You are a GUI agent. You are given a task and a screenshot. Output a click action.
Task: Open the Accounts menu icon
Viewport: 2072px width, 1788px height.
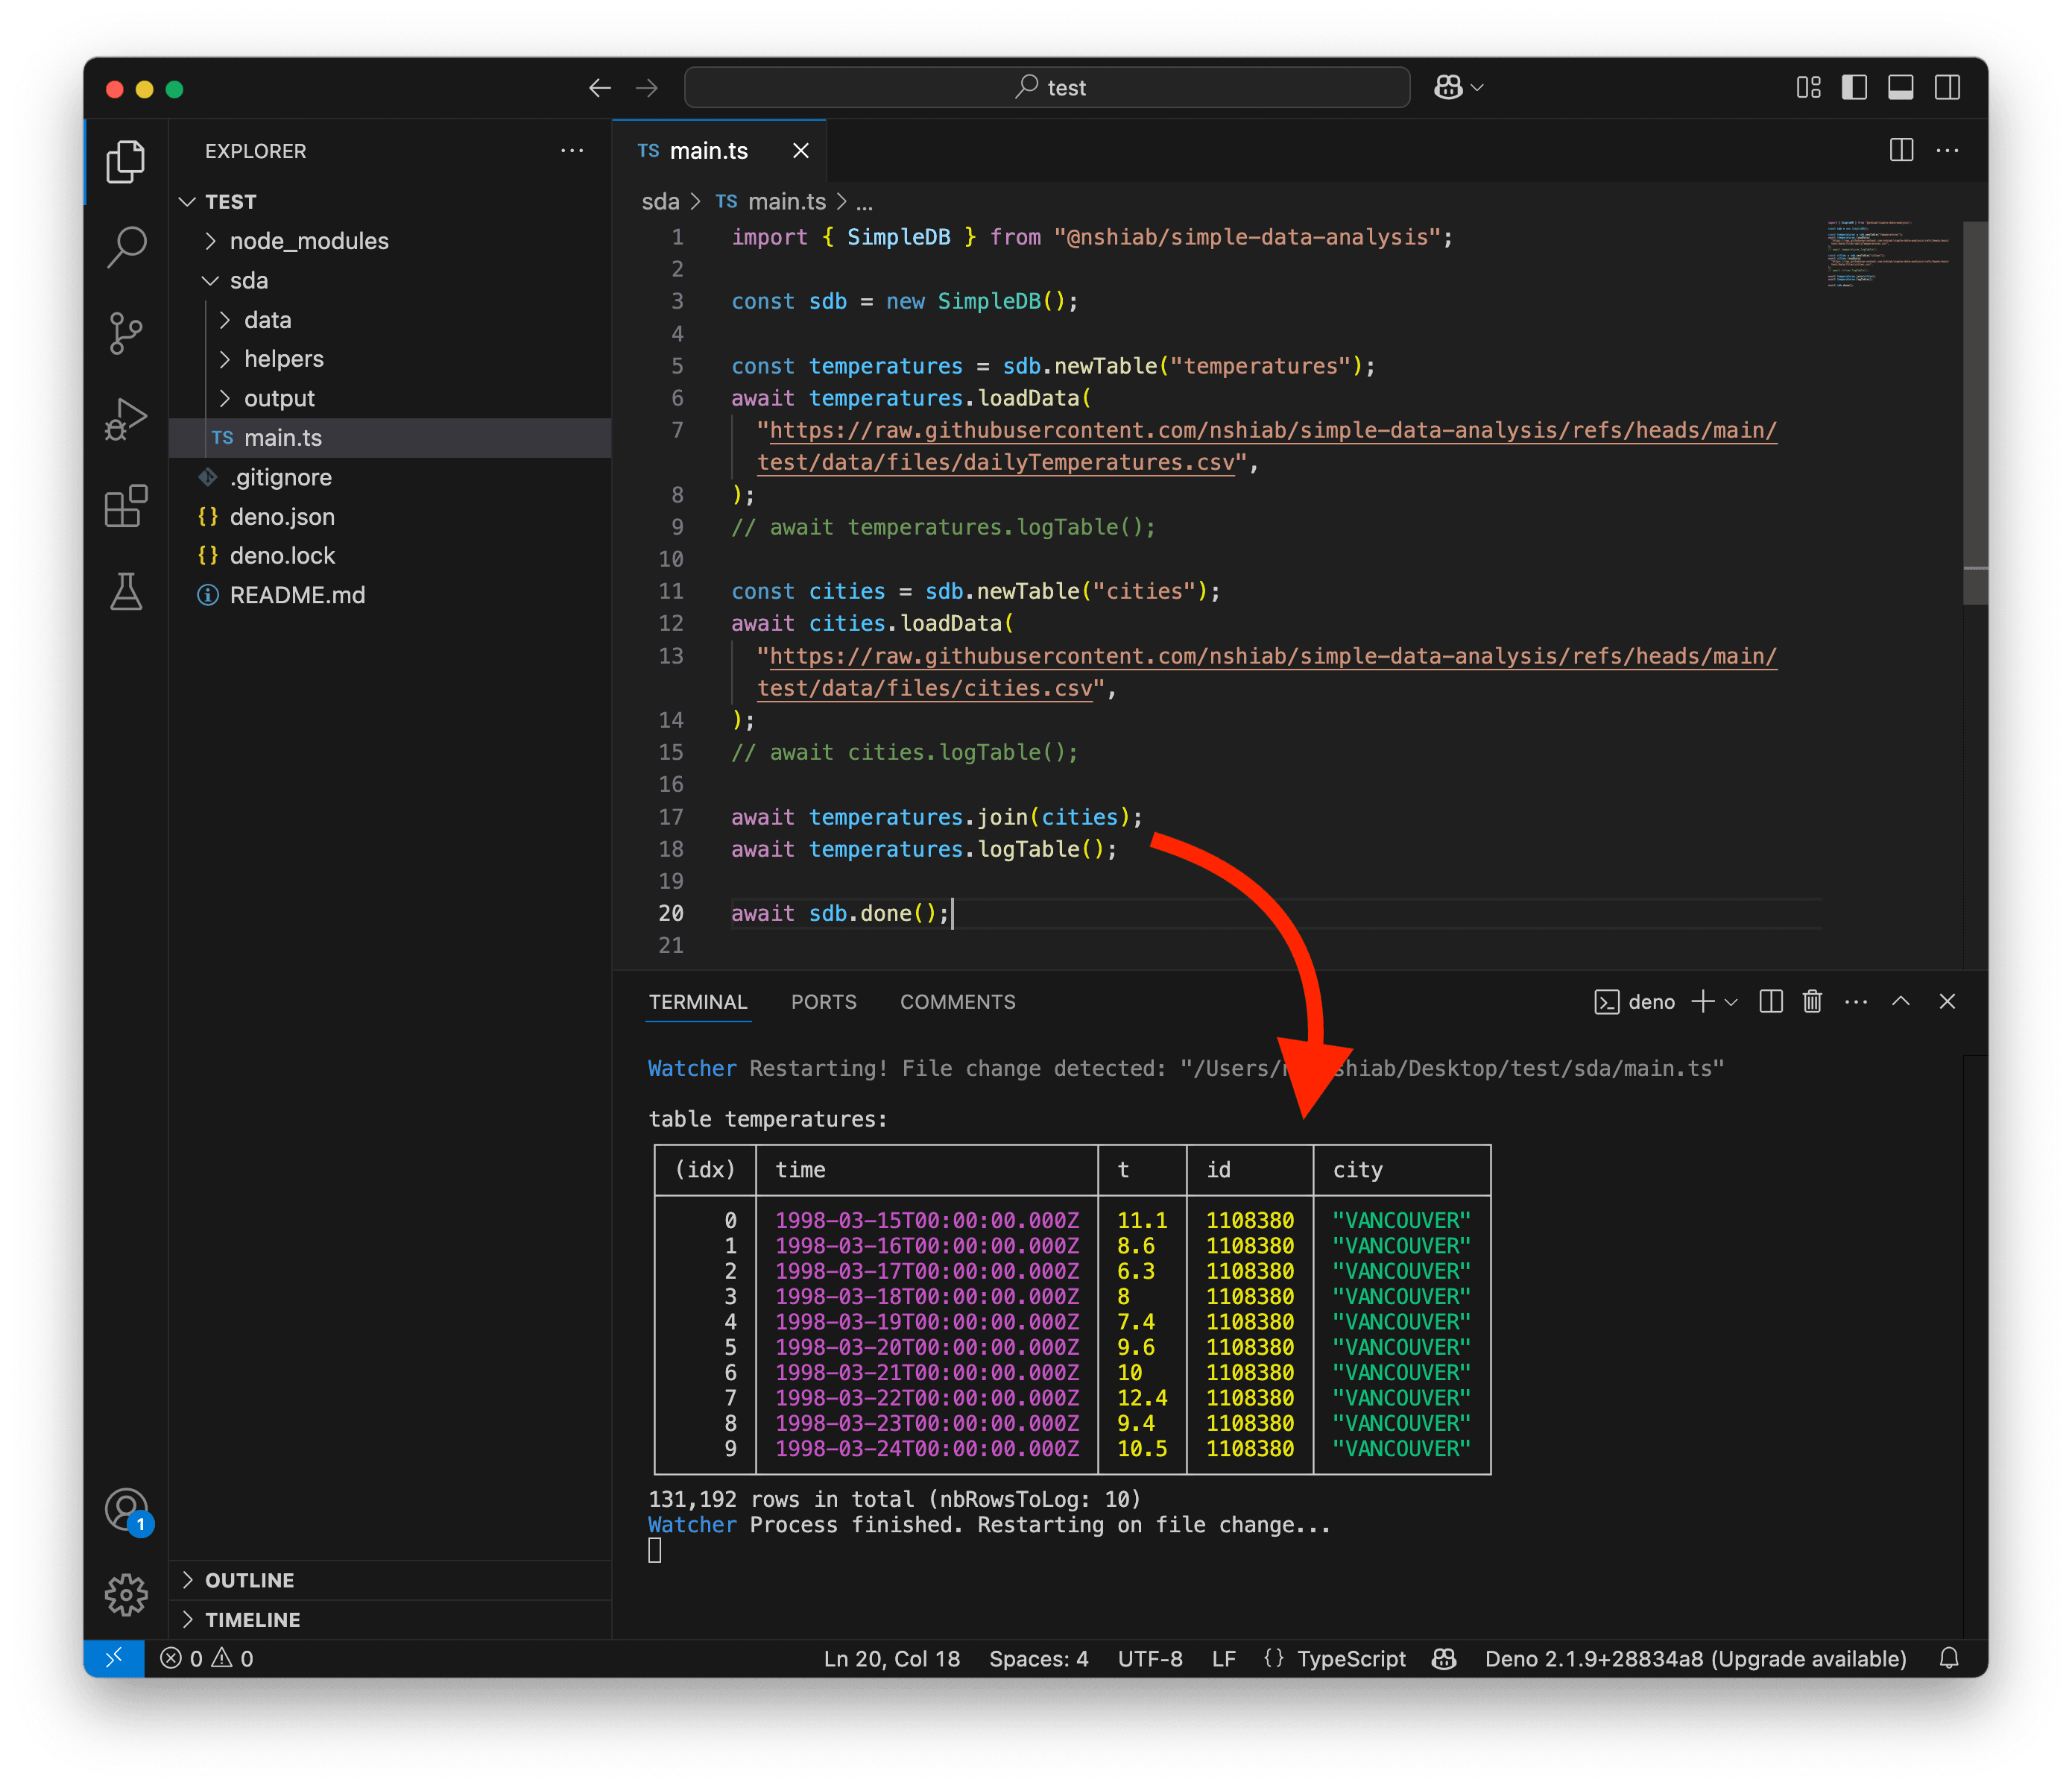[126, 1510]
